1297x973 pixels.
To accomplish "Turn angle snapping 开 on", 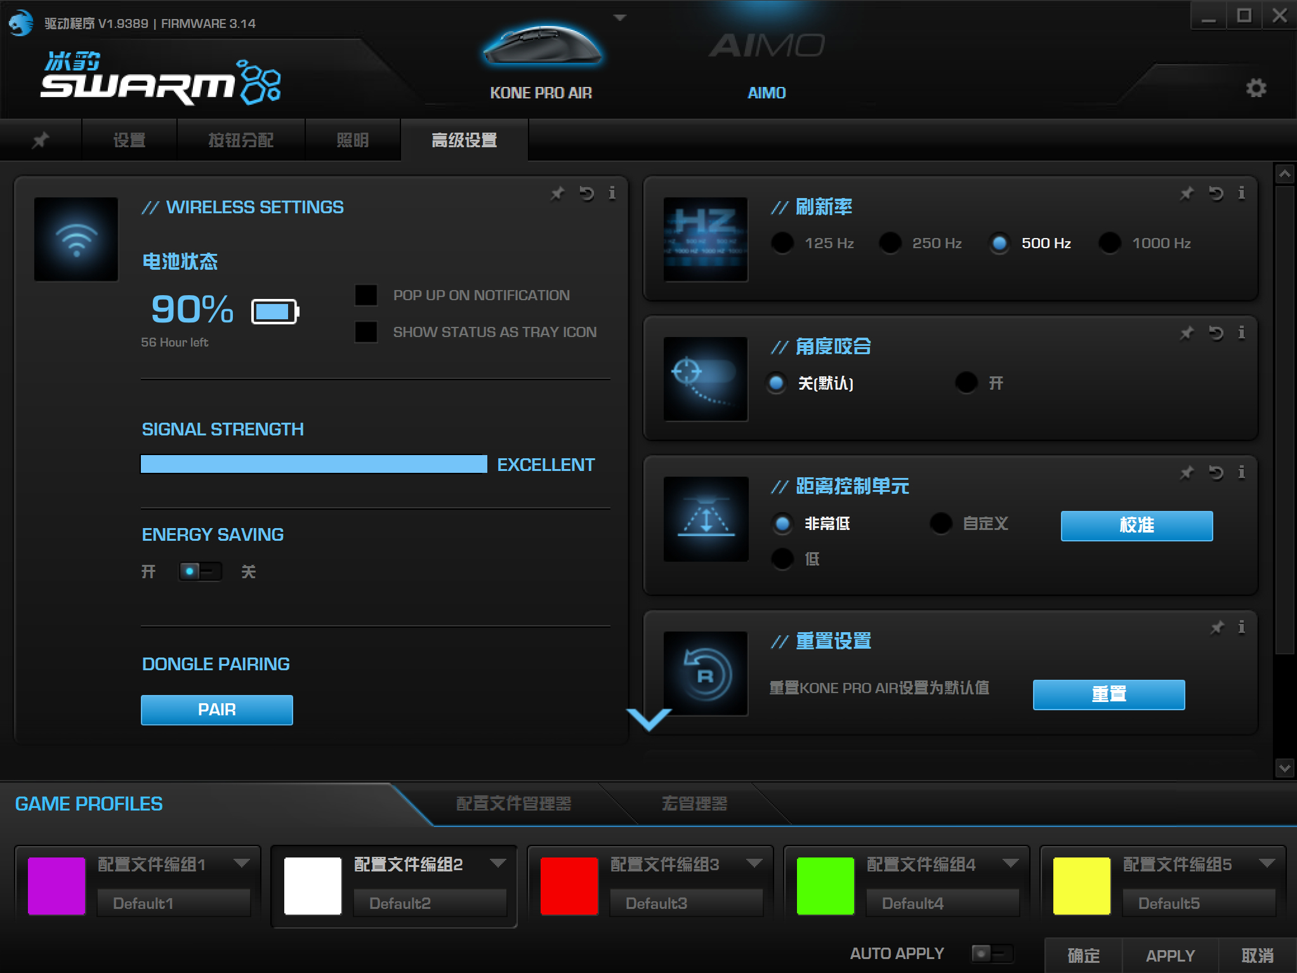I will coord(966,383).
